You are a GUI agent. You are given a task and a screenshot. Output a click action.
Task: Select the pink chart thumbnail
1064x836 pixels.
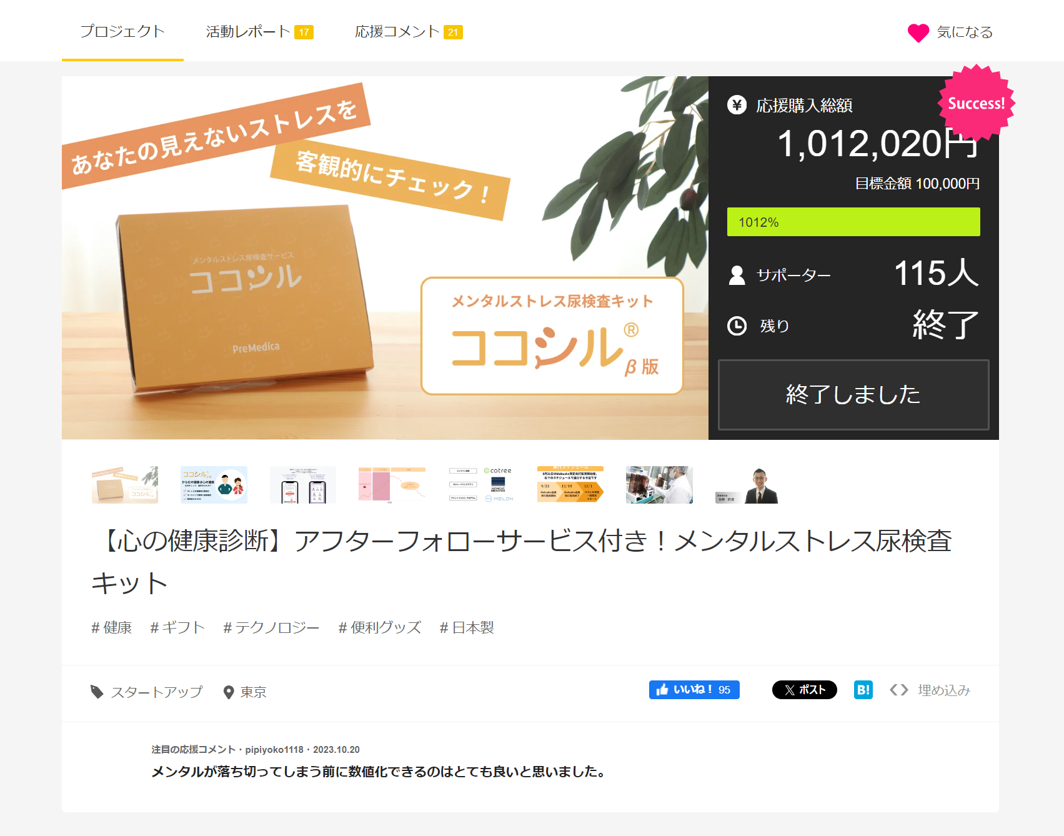point(392,485)
